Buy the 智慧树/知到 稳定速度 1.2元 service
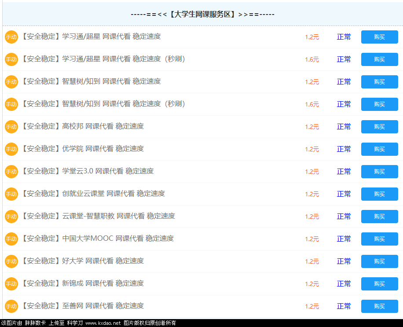 (379, 82)
